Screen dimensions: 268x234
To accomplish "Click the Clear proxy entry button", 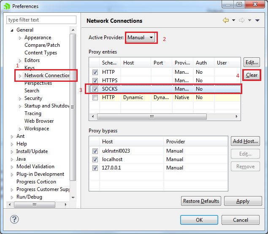I will (x=252, y=75).
